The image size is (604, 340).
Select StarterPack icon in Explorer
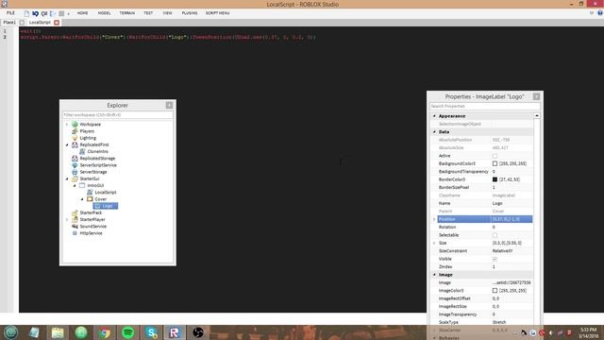pyautogui.click(x=75, y=212)
